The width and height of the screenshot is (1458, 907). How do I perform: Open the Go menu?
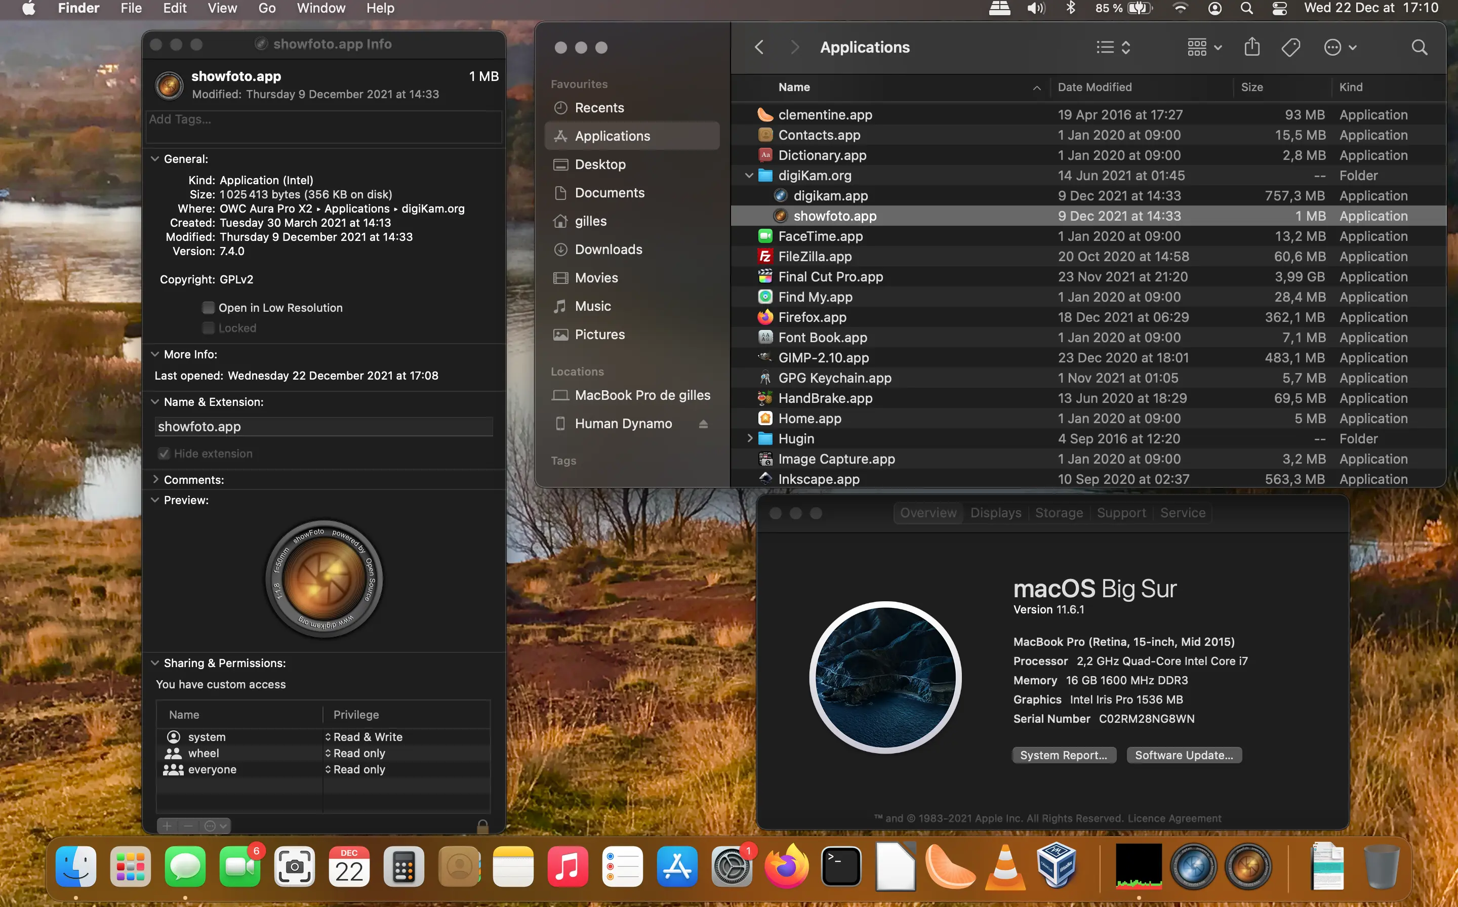click(x=266, y=9)
